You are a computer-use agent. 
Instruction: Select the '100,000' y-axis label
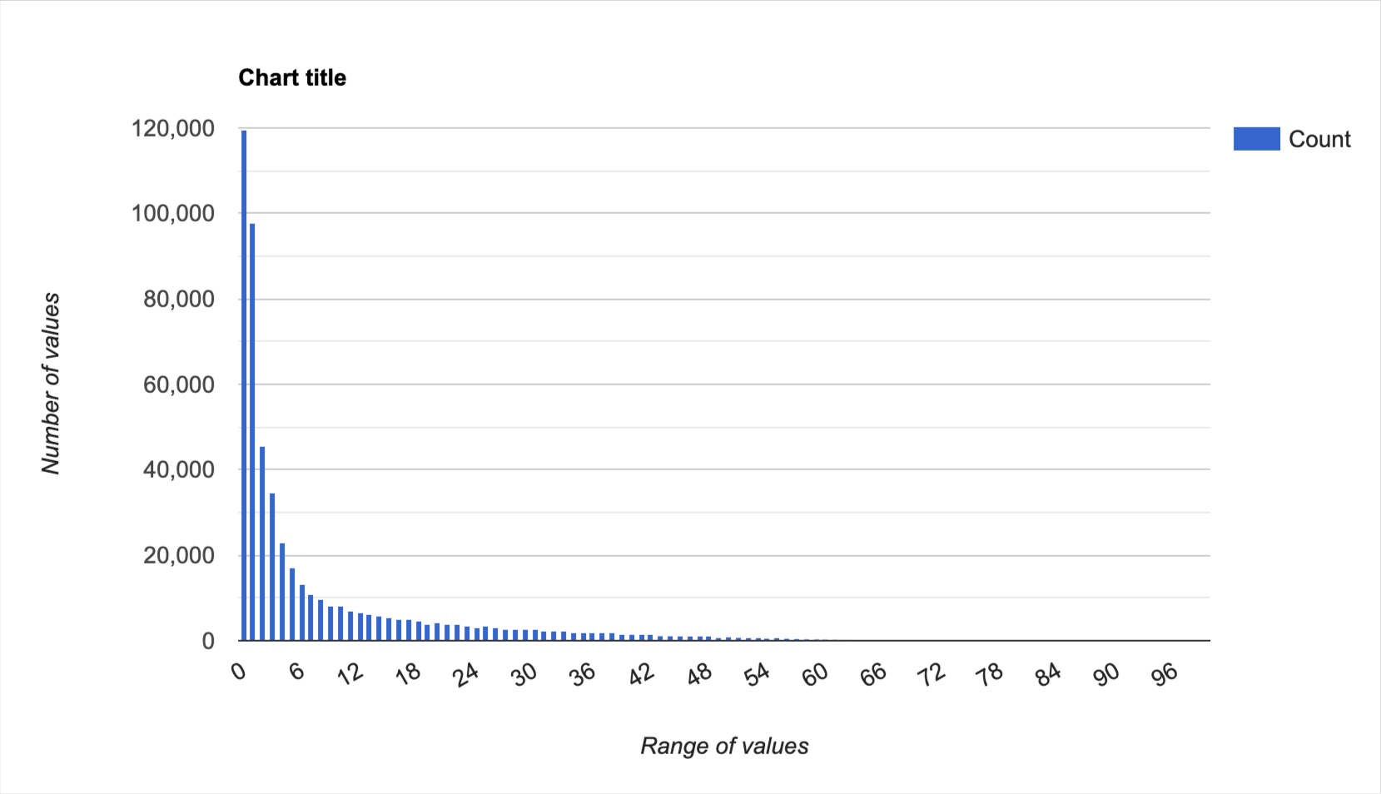(x=172, y=213)
